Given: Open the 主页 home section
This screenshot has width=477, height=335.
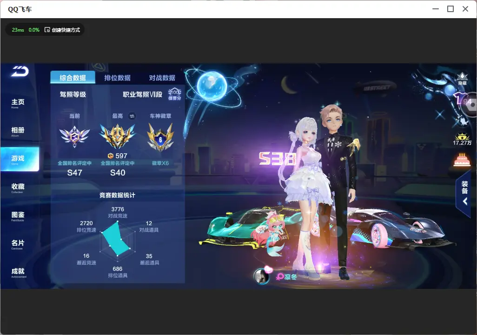Looking at the screenshot, I should [x=18, y=103].
